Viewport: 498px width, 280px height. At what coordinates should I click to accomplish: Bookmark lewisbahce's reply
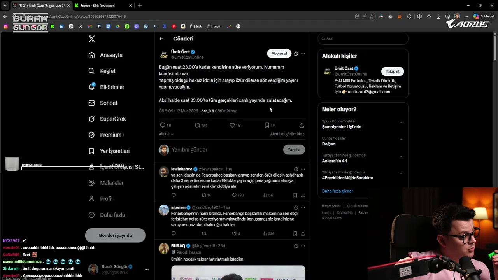[x=295, y=195]
